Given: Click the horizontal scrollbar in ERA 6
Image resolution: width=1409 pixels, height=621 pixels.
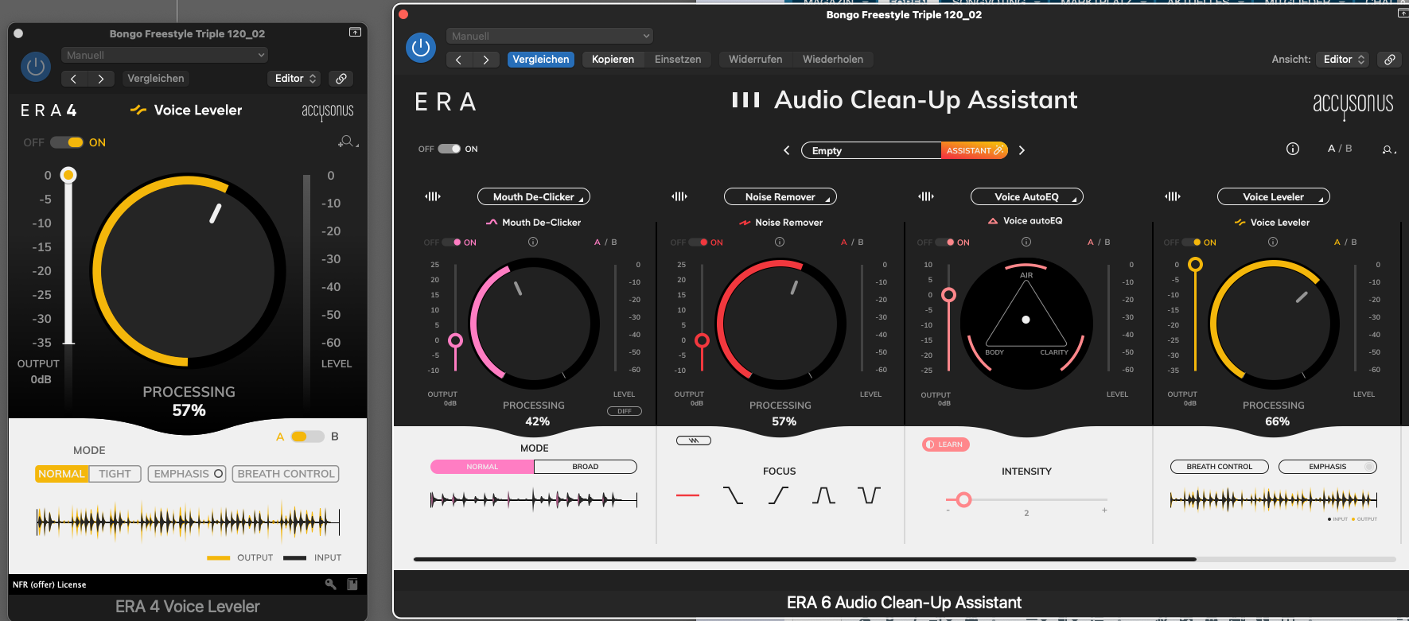Looking at the screenshot, I should (x=804, y=559).
